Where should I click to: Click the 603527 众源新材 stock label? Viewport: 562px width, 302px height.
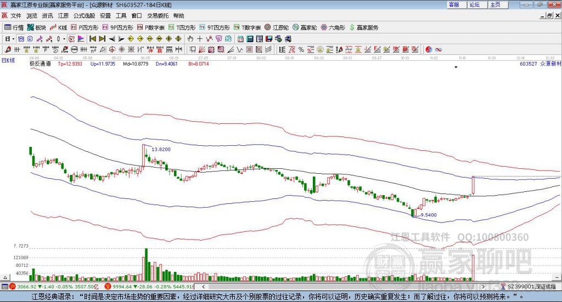(x=540, y=64)
